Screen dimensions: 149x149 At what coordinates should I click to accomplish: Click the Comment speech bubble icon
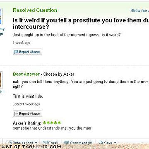67,143
